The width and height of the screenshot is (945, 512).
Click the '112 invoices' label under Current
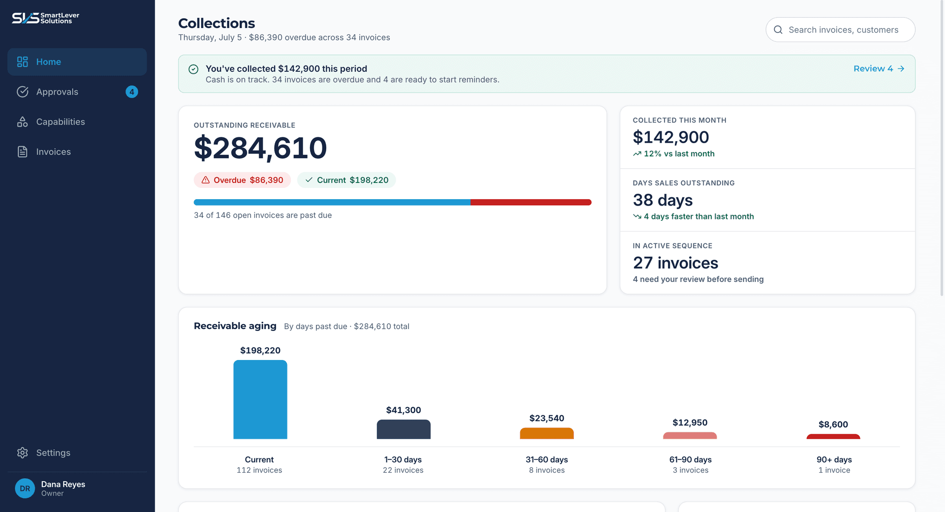259,470
